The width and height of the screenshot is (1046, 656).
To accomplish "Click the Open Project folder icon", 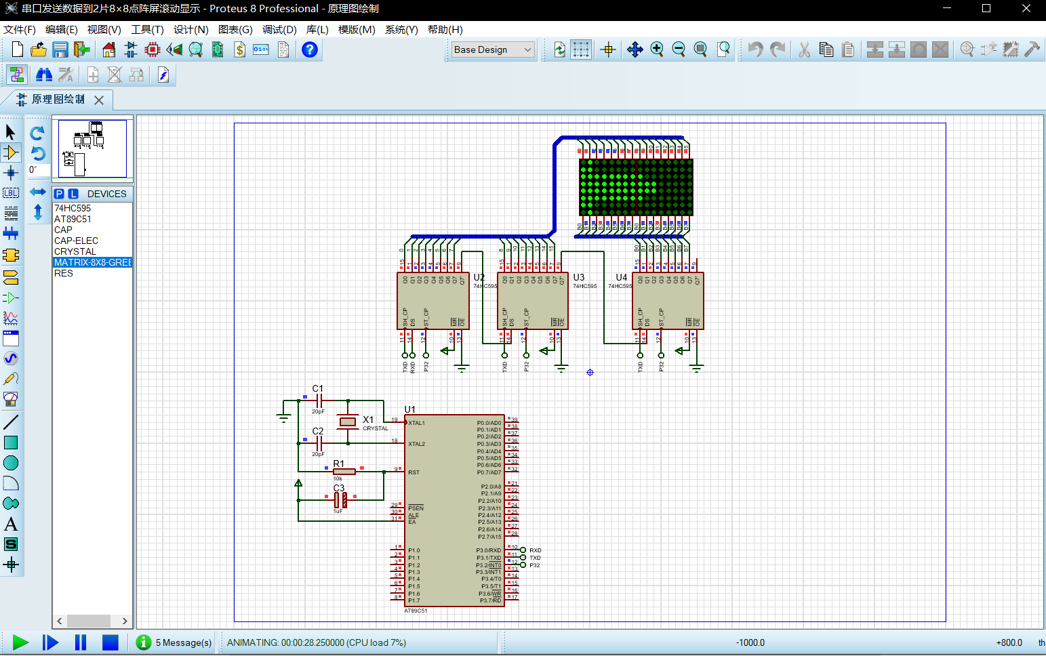I will click(39, 49).
